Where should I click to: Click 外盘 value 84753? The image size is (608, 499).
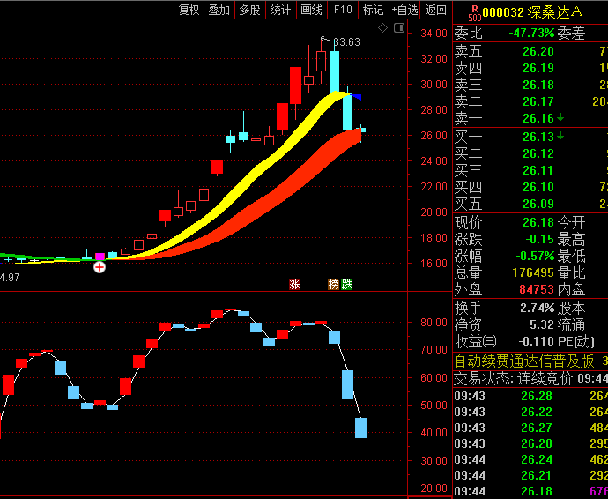[x=537, y=289]
